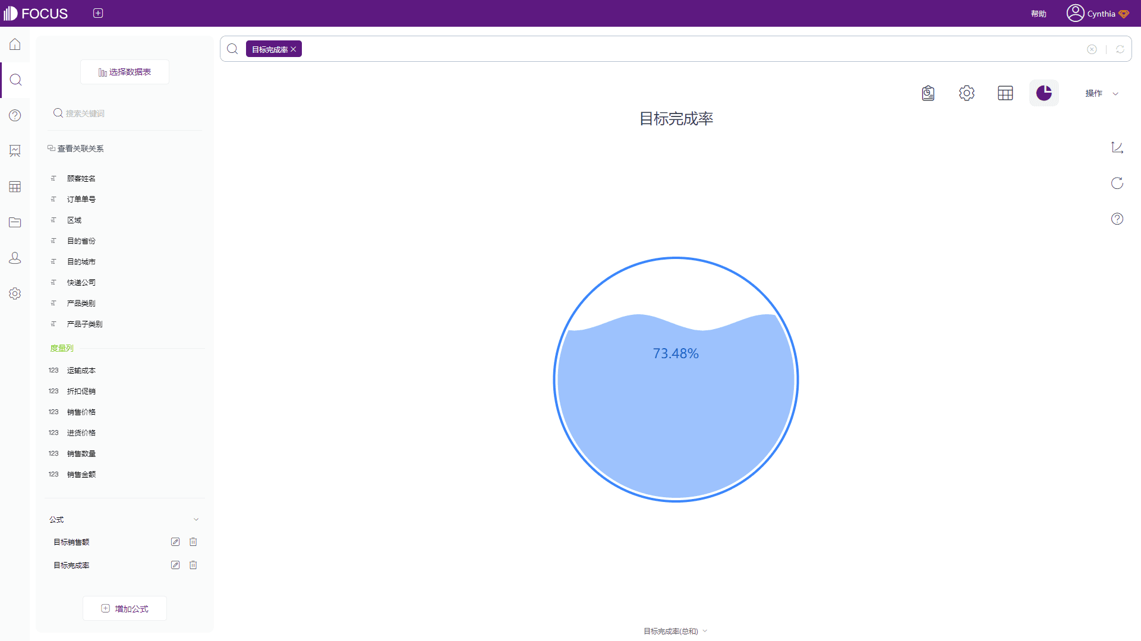
Task: Open the clipboard report icon in chart toolbar
Action: 928,93
